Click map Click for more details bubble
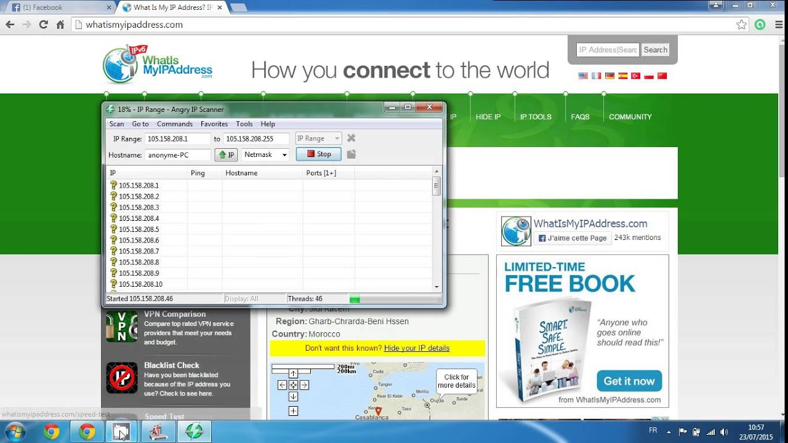The image size is (788, 443). (456, 381)
